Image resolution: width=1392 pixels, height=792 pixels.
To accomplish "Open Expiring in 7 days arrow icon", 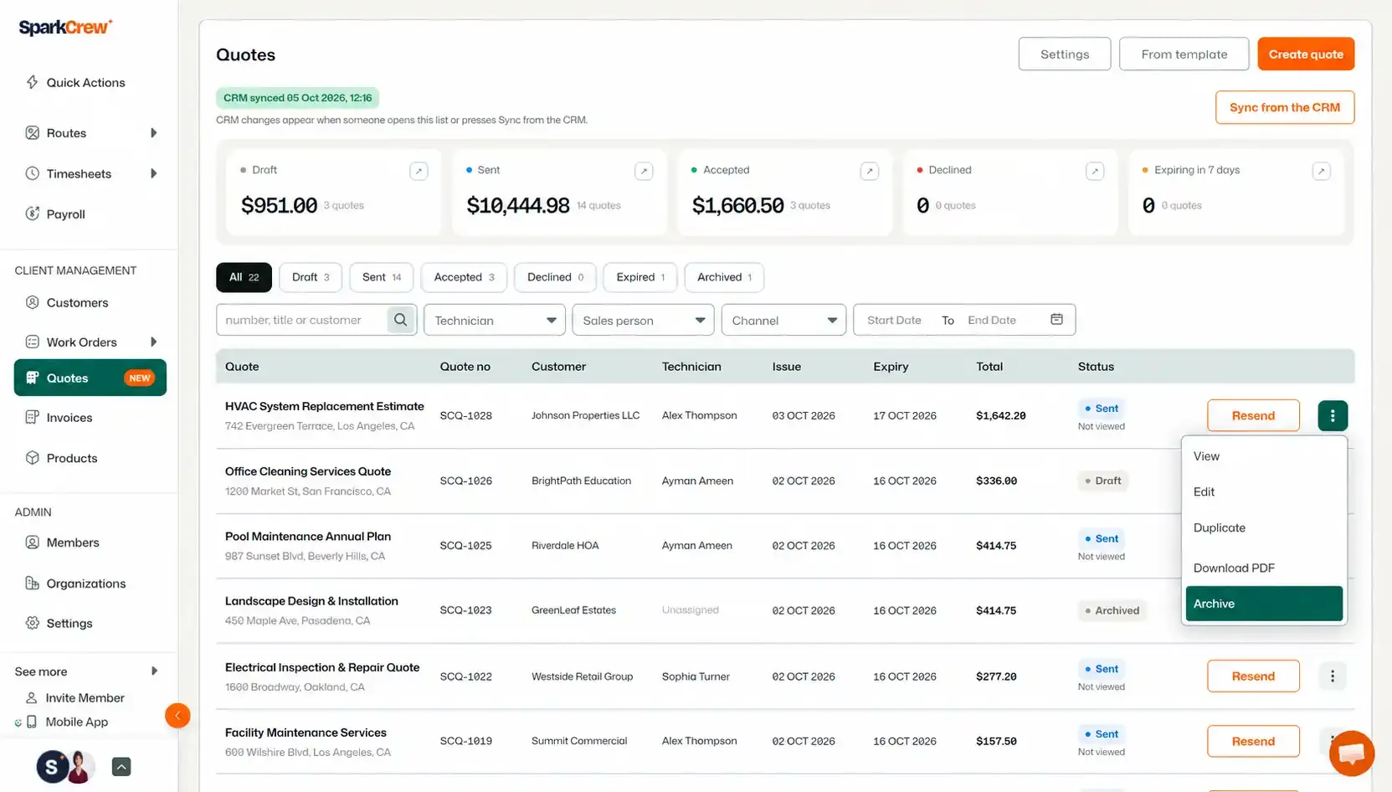I will [1321, 171].
